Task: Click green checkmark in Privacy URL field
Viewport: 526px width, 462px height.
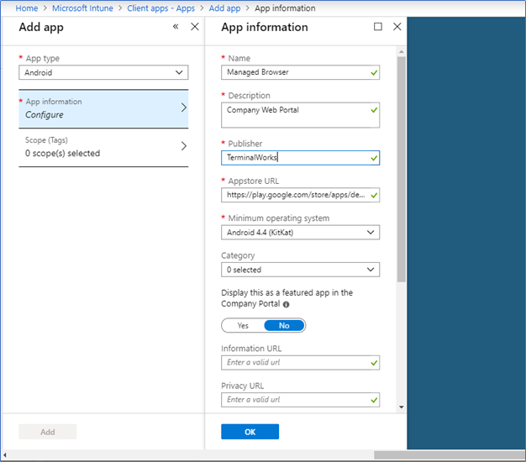Action: (374, 401)
